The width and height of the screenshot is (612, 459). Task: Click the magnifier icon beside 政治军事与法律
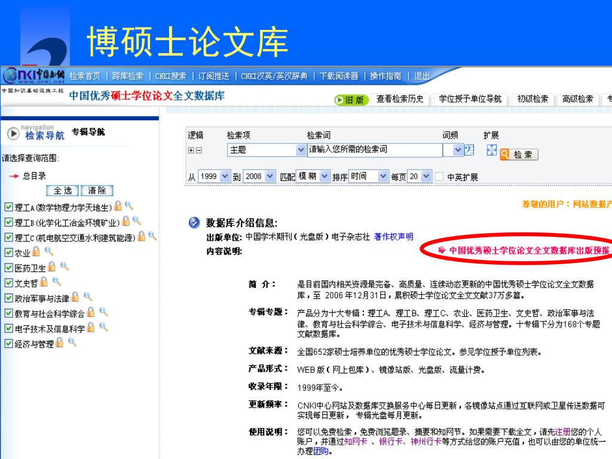(88, 296)
